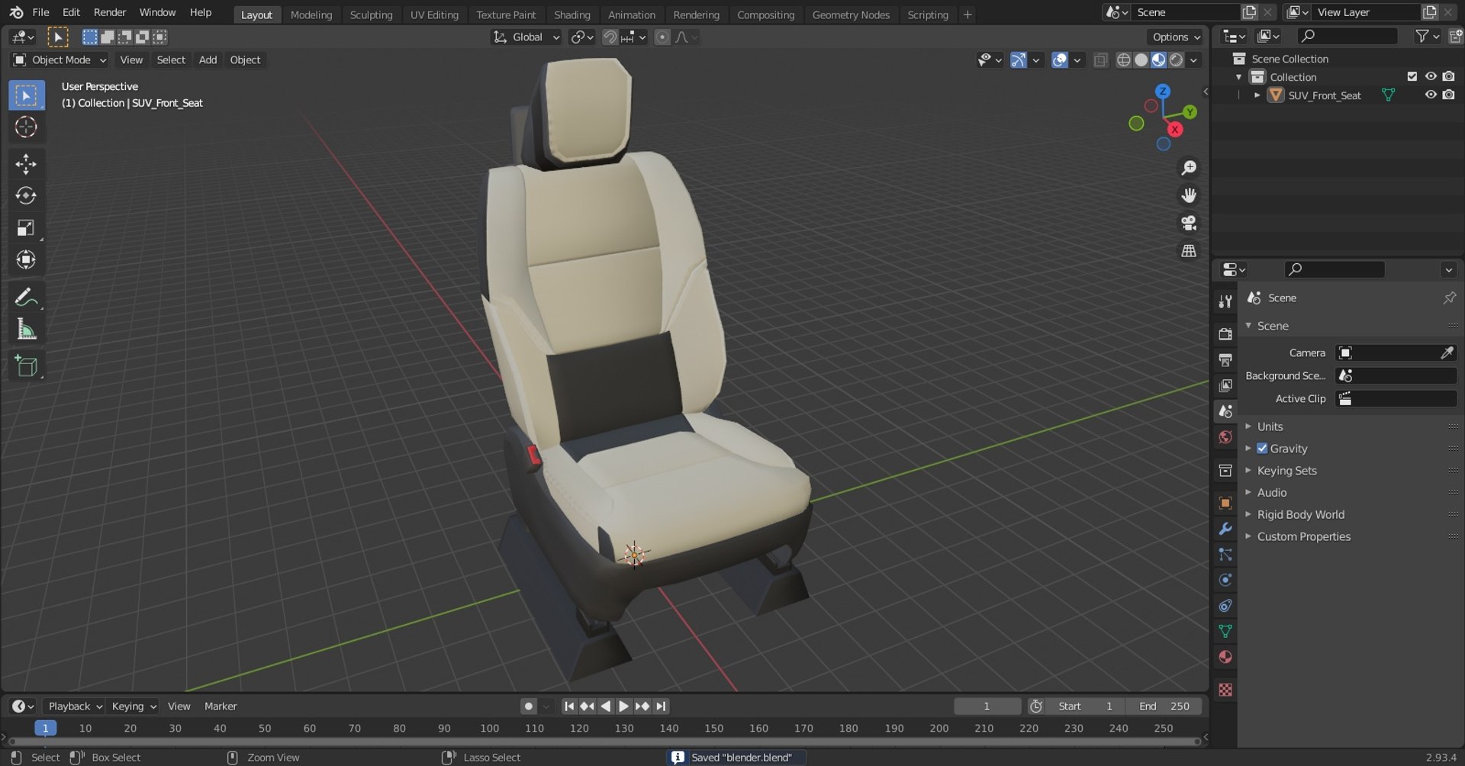Switch to the Modeling workspace tab
Screen dimensions: 1465x766
311,14
